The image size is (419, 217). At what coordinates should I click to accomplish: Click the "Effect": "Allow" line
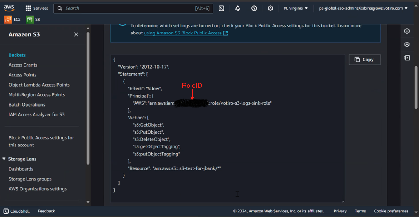click(x=145, y=89)
